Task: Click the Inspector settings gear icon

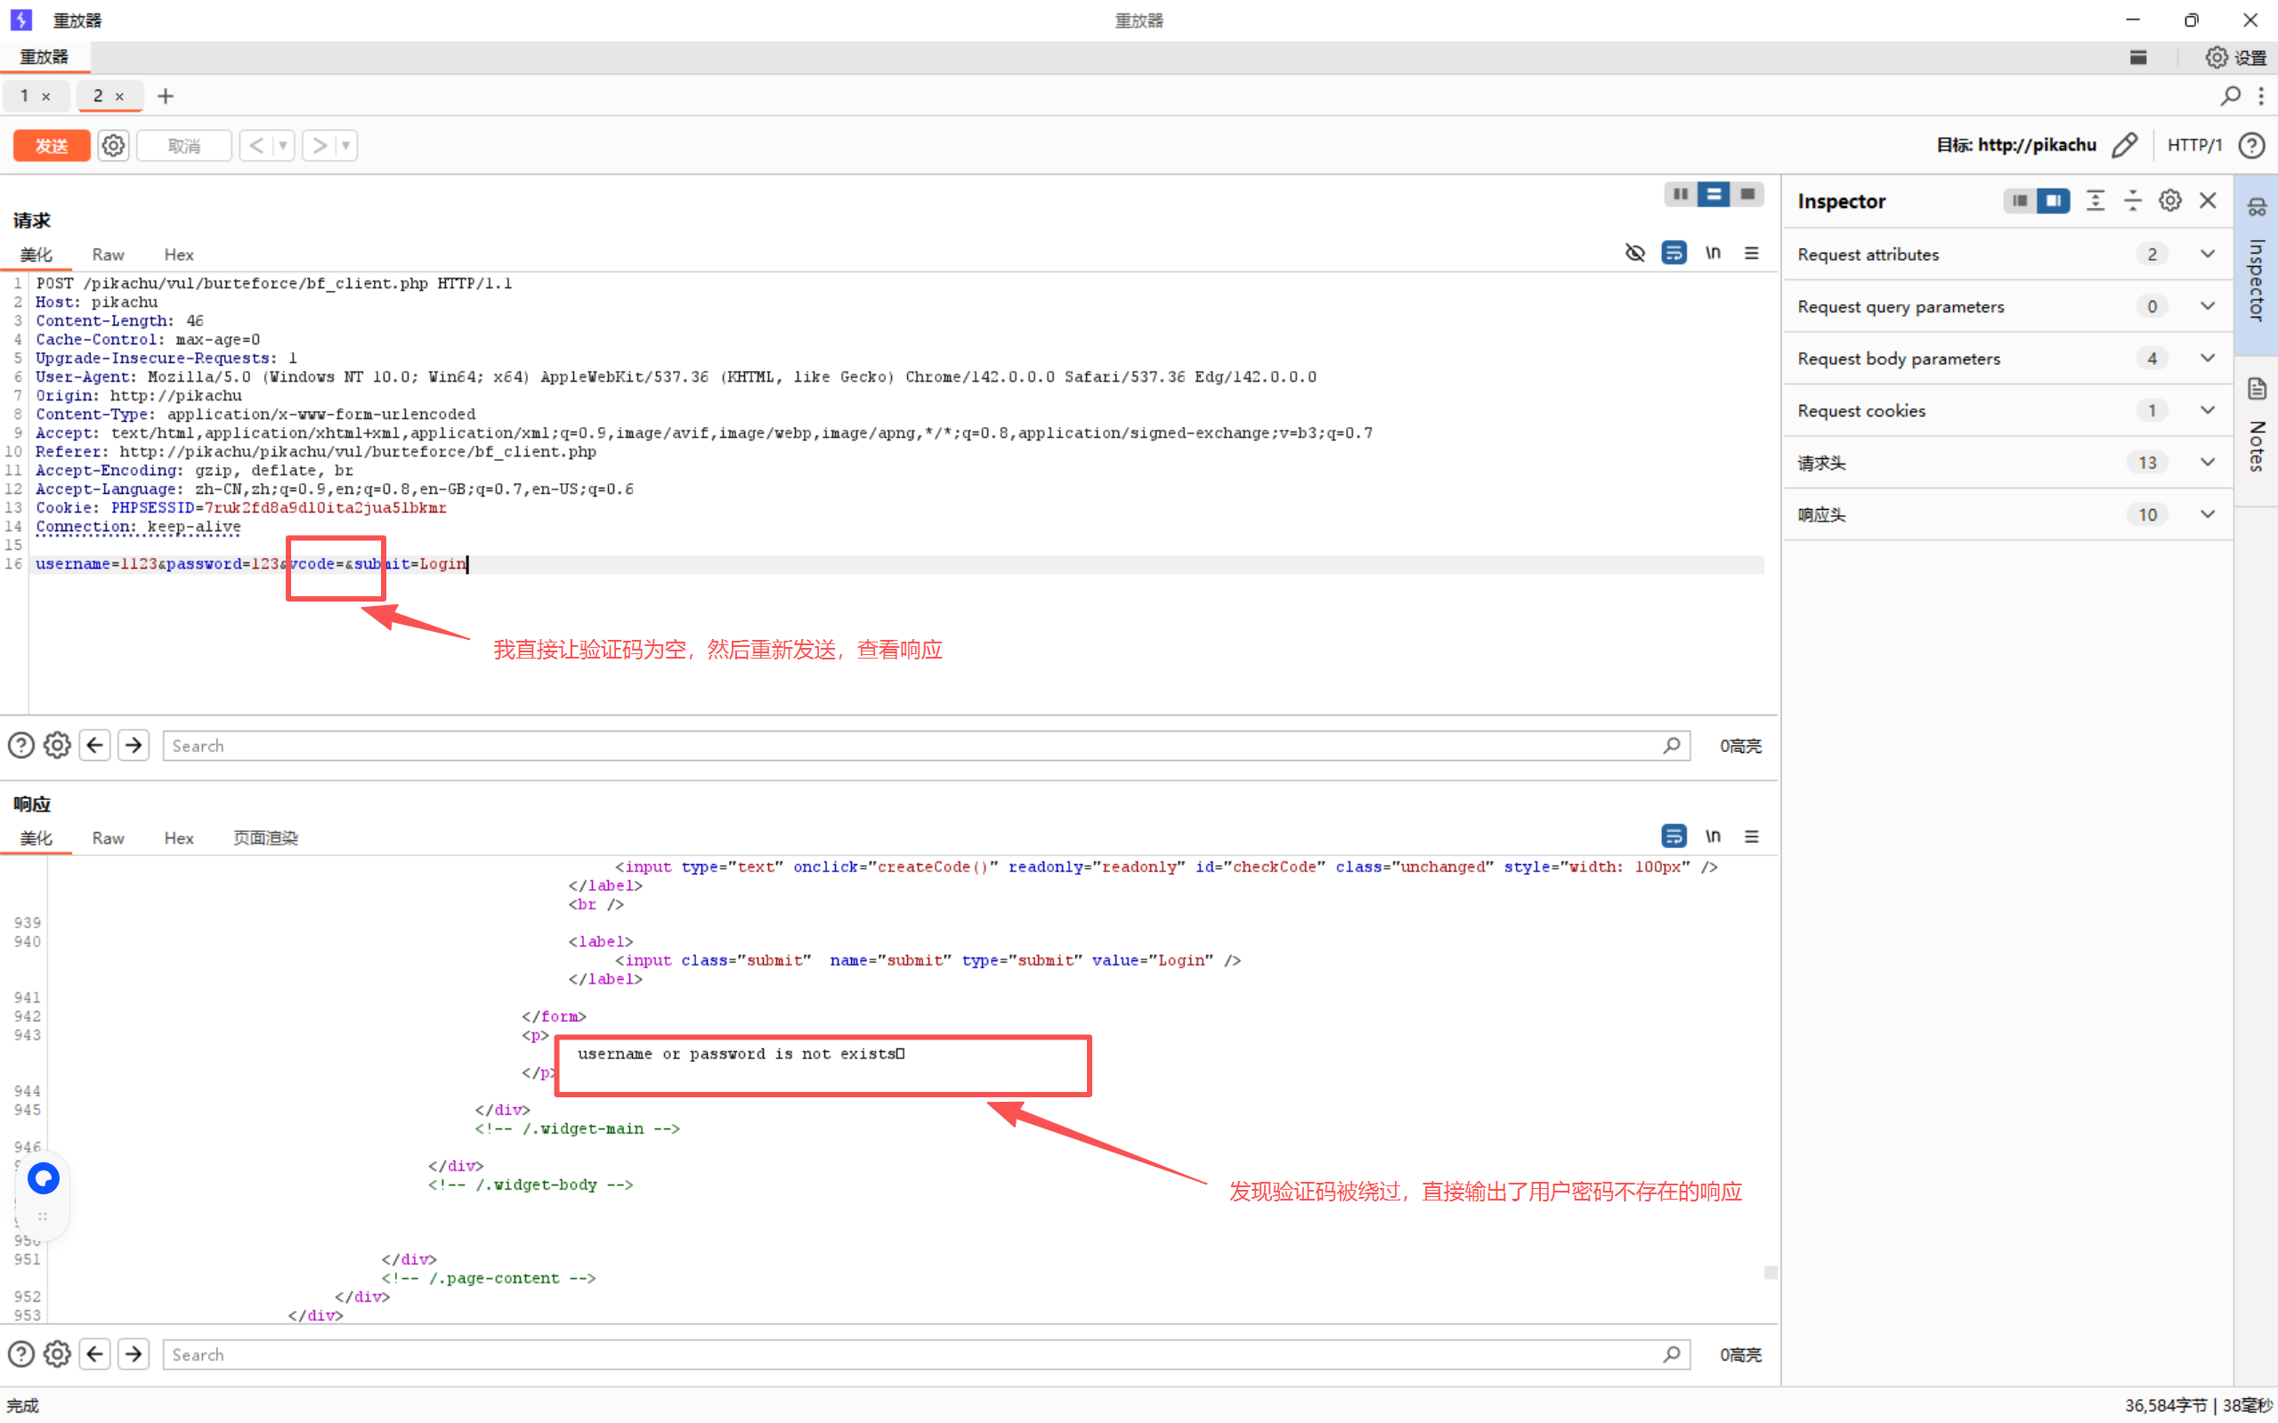Action: (x=2169, y=200)
